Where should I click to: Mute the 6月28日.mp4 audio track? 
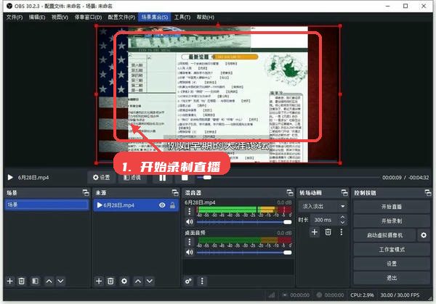(190, 221)
